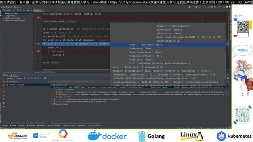This screenshot has height=142, width=253.
Task: Open the Debug tool window tab
Action: [13, 125]
